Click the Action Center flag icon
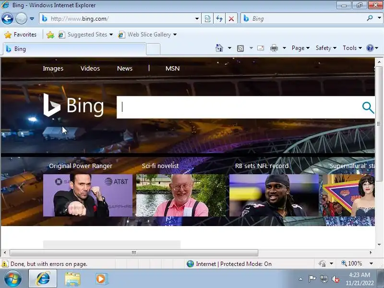 pos(312,279)
